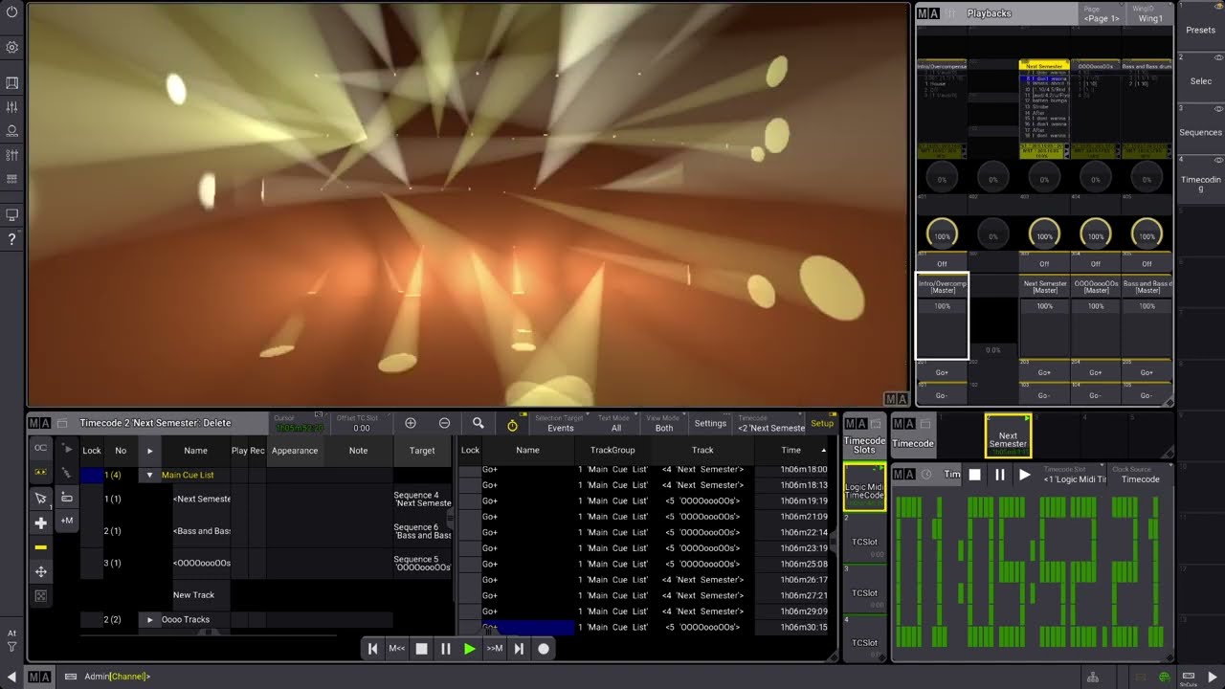This screenshot has width=1225, height=689.
Task: Open the Clock Source Timecode dropdown
Action: (x=1140, y=475)
